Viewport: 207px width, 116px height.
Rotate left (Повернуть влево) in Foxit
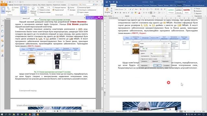click(x=44, y=10)
